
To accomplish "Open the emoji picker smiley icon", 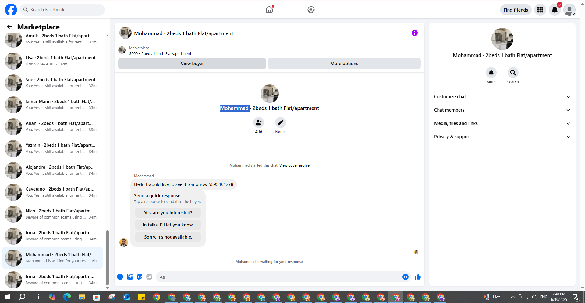I will click(x=406, y=277).
